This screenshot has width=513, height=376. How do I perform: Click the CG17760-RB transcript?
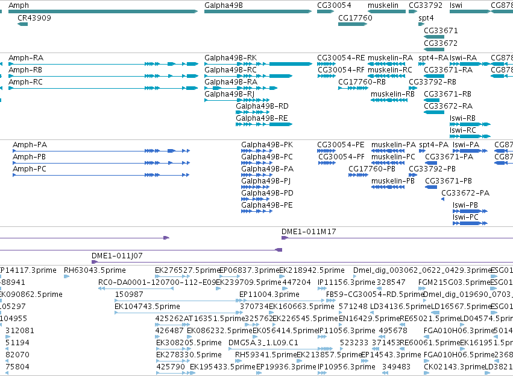(x=353, y=88)
